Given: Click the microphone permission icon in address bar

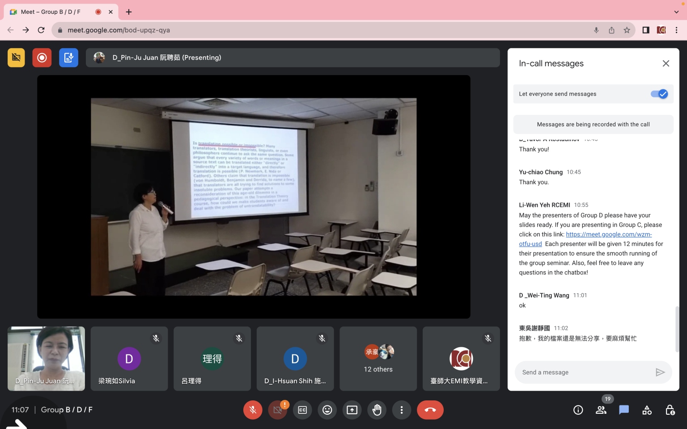Looking at the screenshot, I should click(x=596, y=30).
